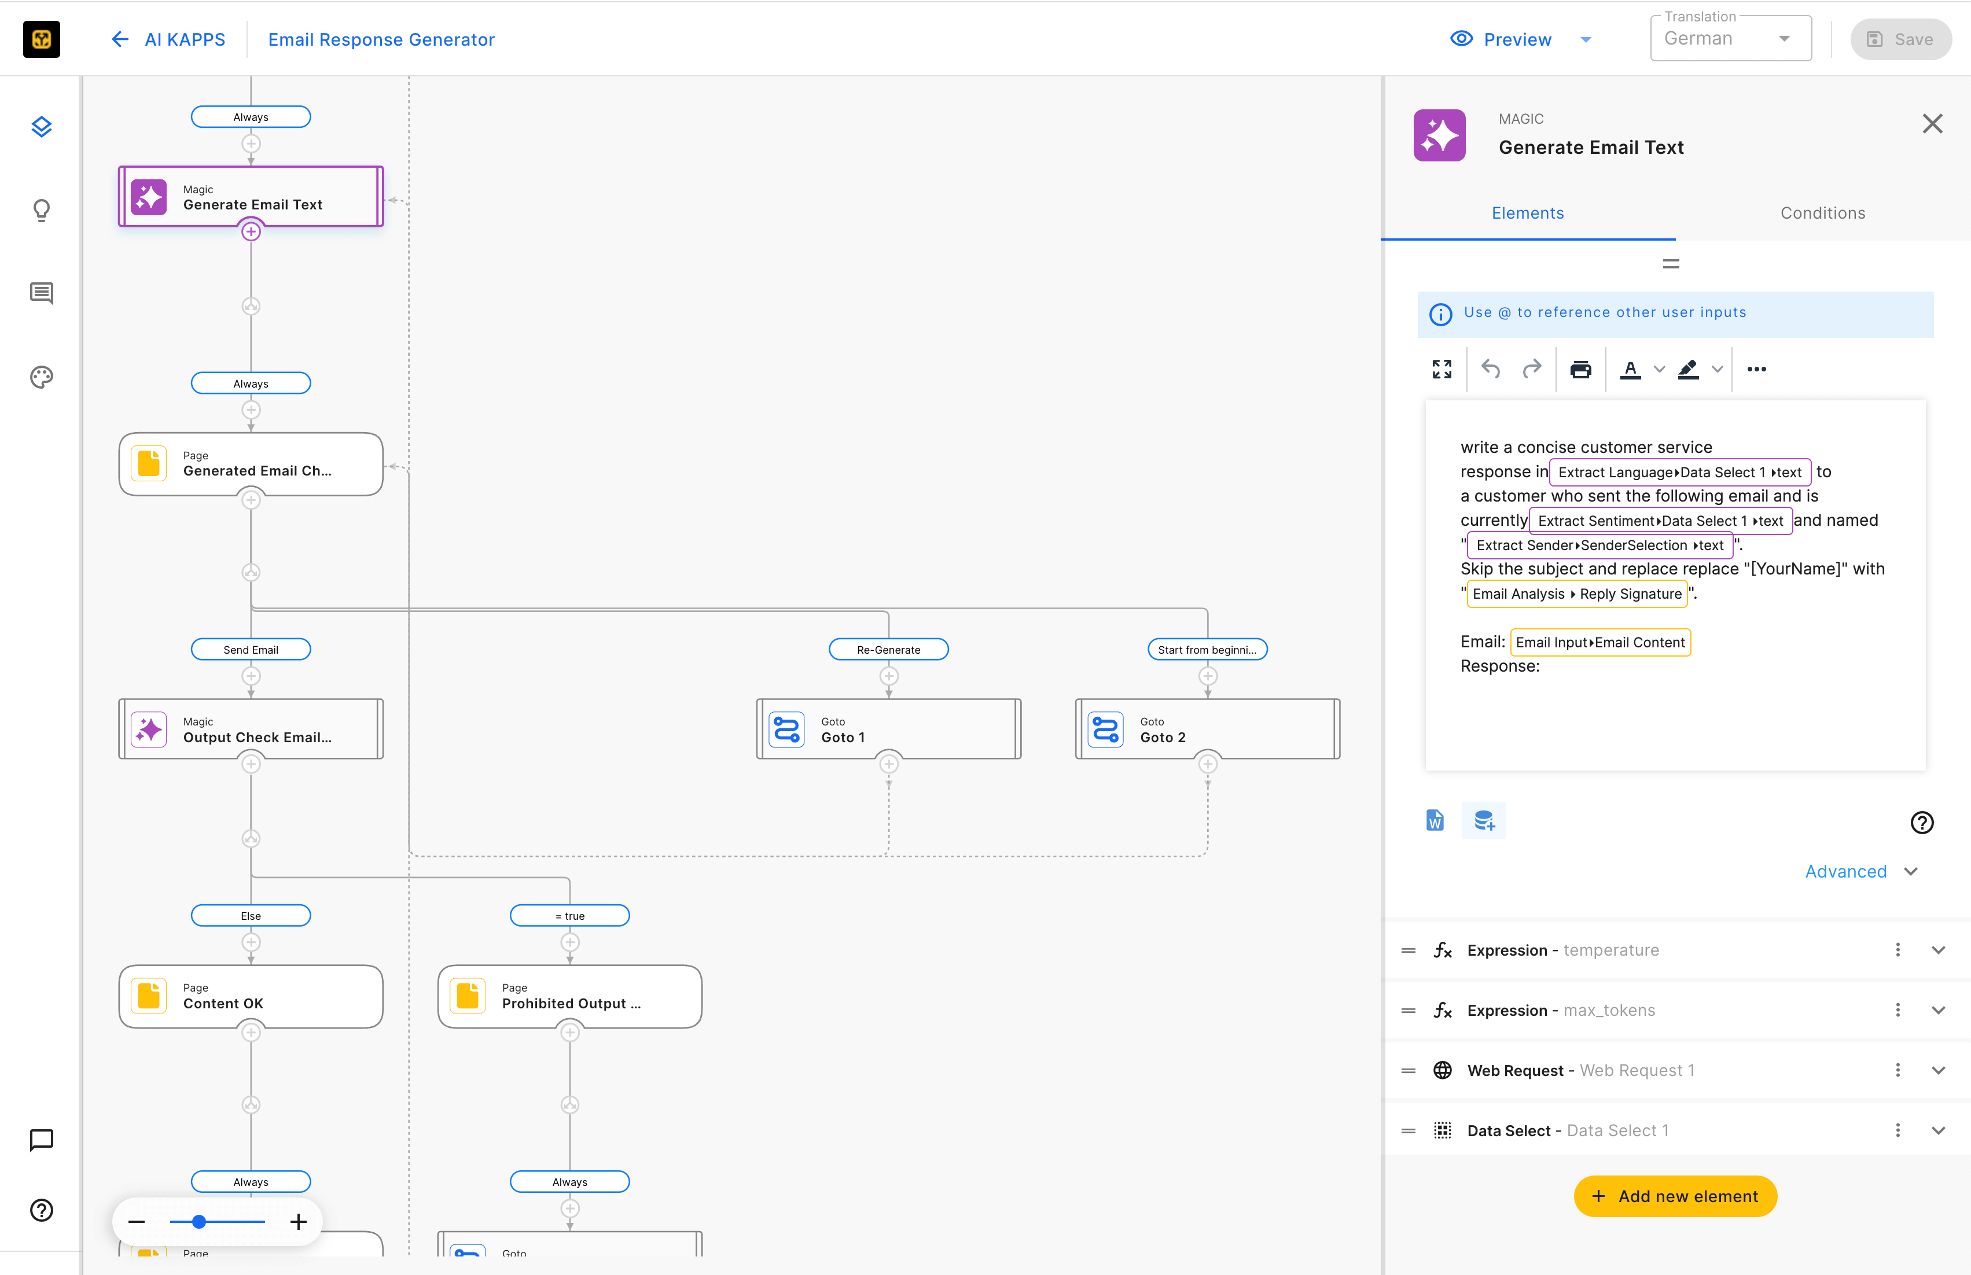Open the German translation language dropdown
Screen dimensions: 1971x1275
click(x=1730, y=38)
